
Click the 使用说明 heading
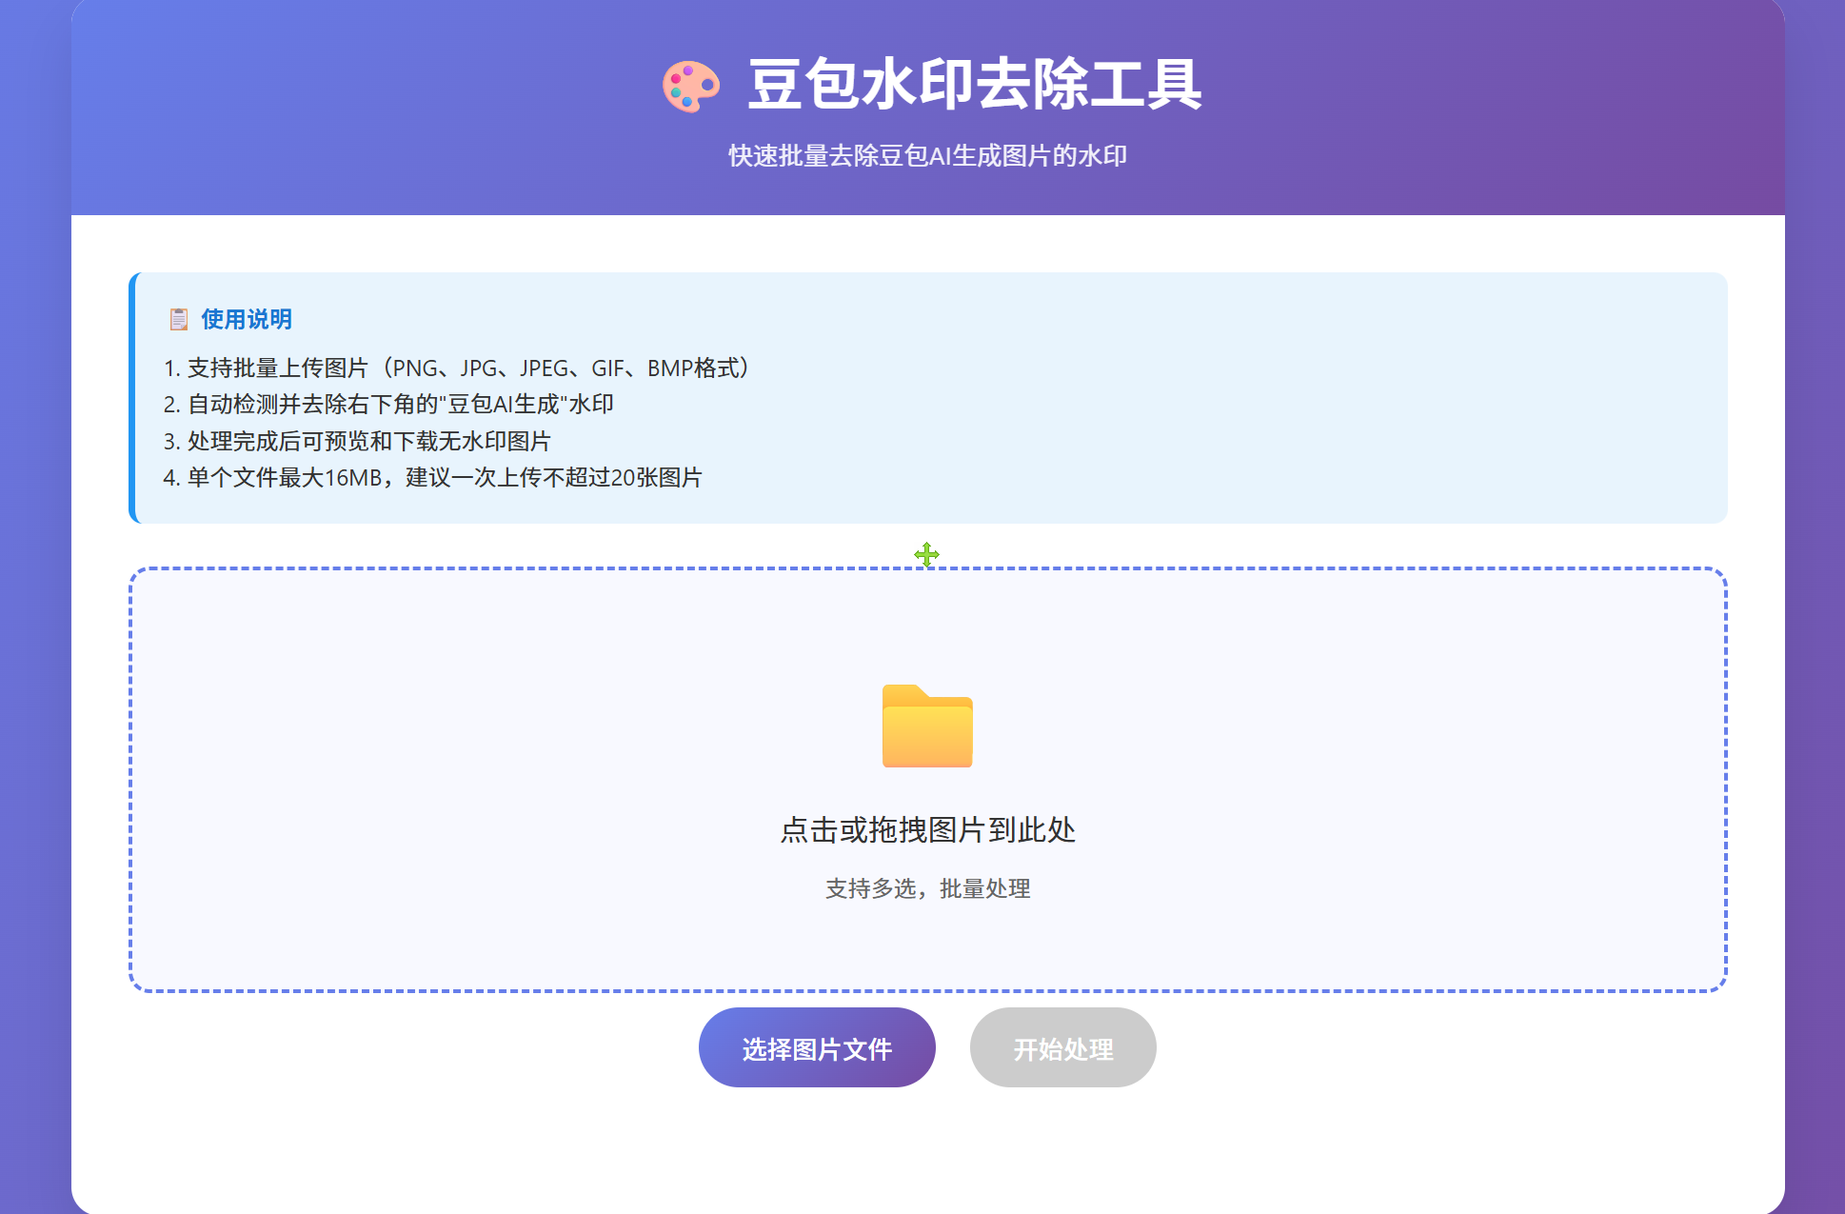coord(247,319)
